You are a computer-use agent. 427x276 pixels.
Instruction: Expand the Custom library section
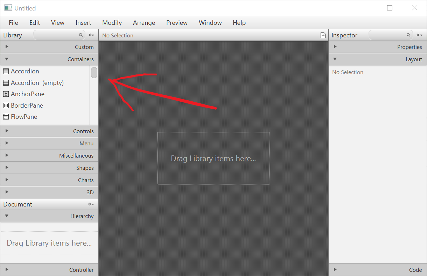(49, 47)
